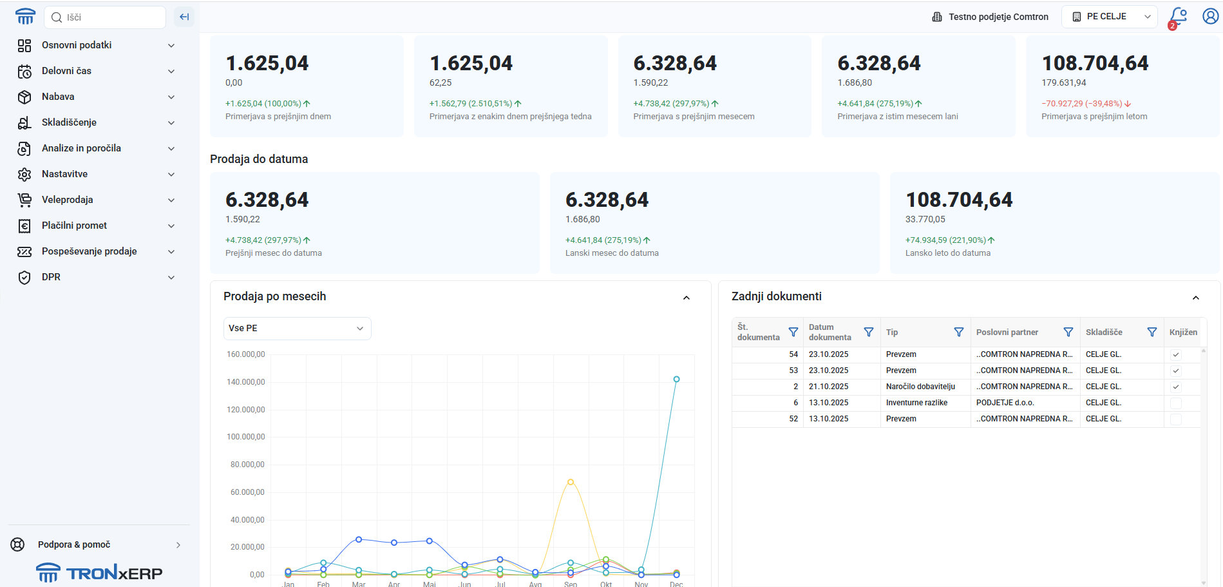This screenshot has height=587, width=1223.
Task: Check Knjižen box for document 52
Action: click(1175, 419)
